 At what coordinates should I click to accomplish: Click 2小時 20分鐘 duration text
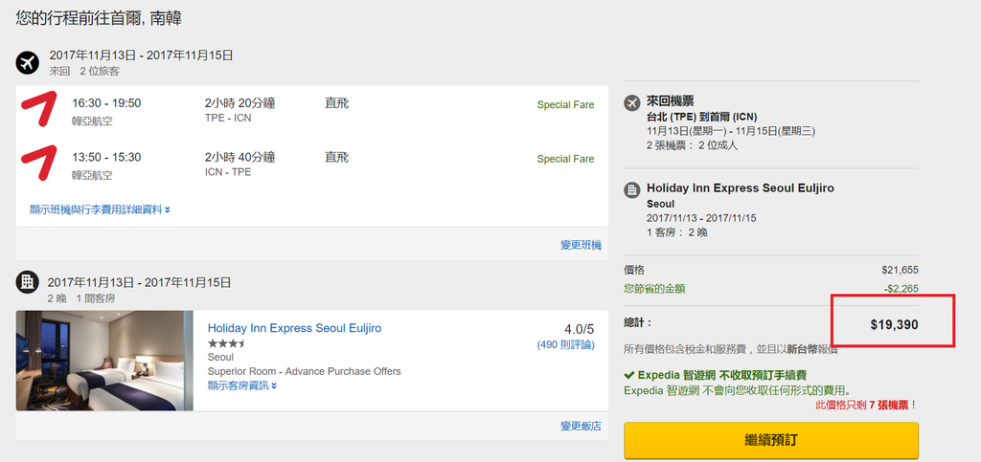[240, 103]
